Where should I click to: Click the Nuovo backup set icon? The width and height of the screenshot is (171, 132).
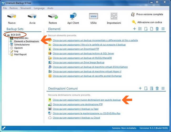(x=12, y=16)
